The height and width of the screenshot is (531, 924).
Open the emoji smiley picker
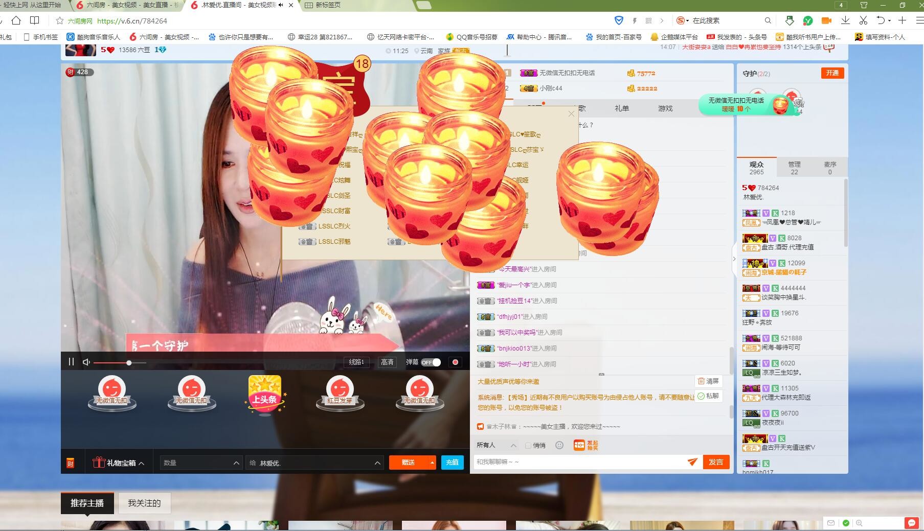[559, 445]
